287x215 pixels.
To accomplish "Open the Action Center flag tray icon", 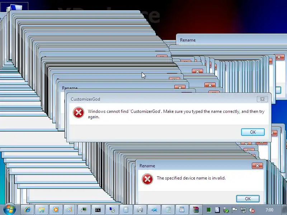I will [x=235, y=210].
